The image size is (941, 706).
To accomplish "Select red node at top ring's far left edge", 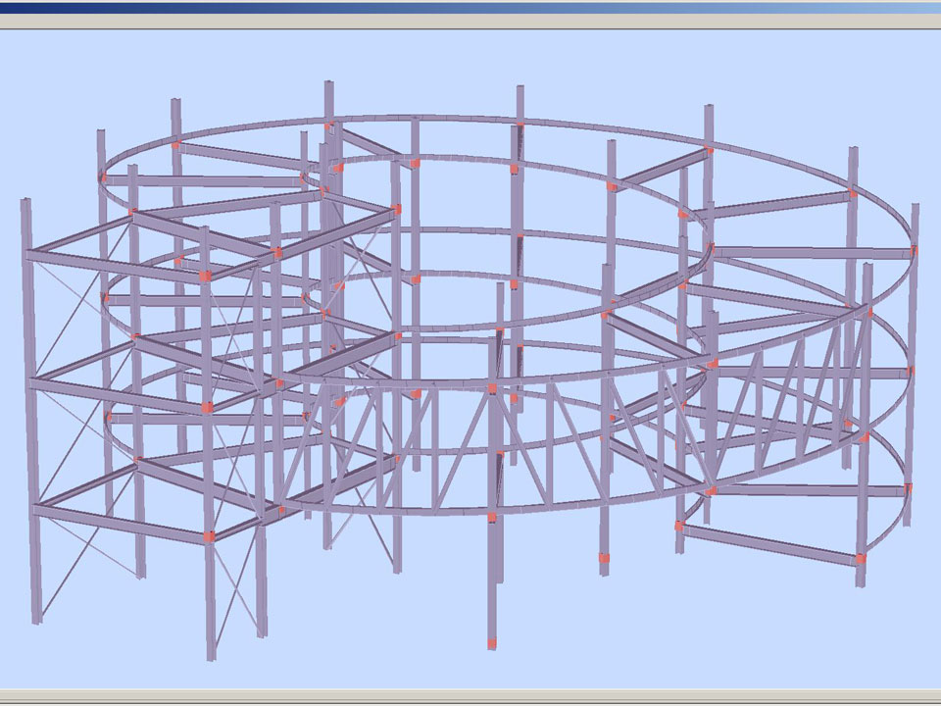I will 103,177.
